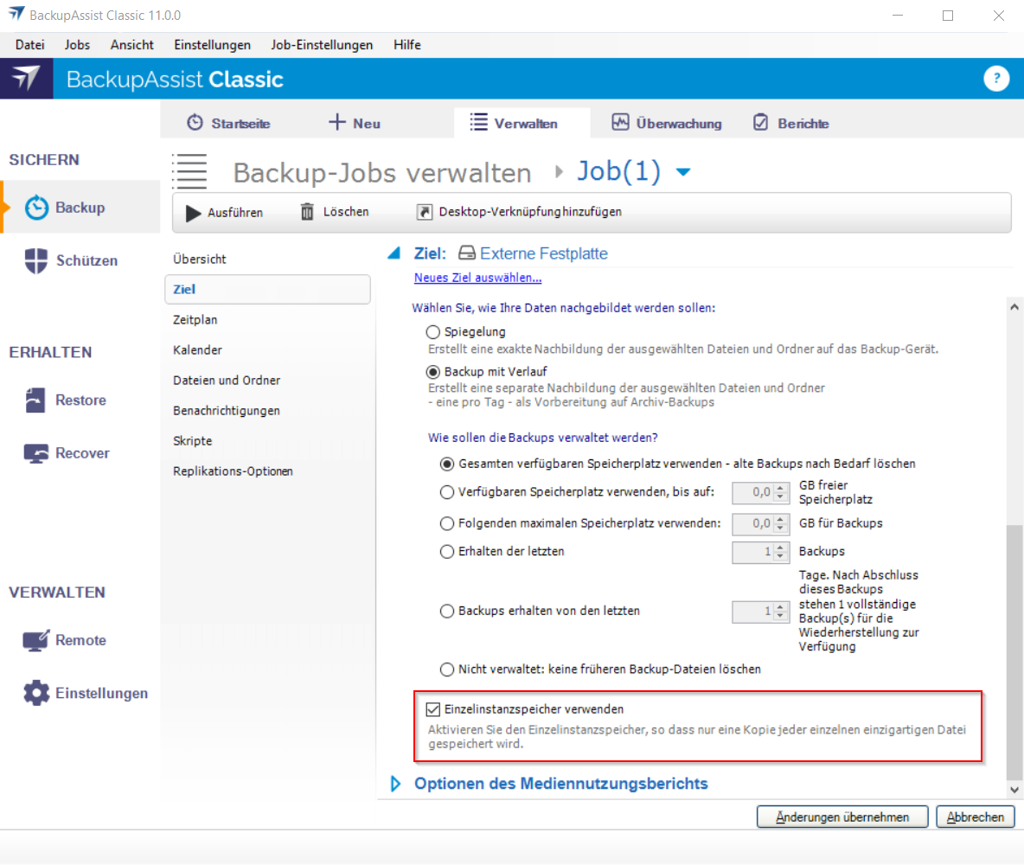The image size is (1024, 865).
Task: Open Einstellungen gear icon in sidebar
Action: (x=36, y=694)
